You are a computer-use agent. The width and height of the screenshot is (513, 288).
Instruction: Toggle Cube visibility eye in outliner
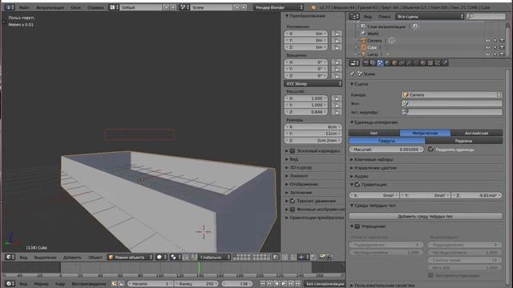[x=488, y=48]
